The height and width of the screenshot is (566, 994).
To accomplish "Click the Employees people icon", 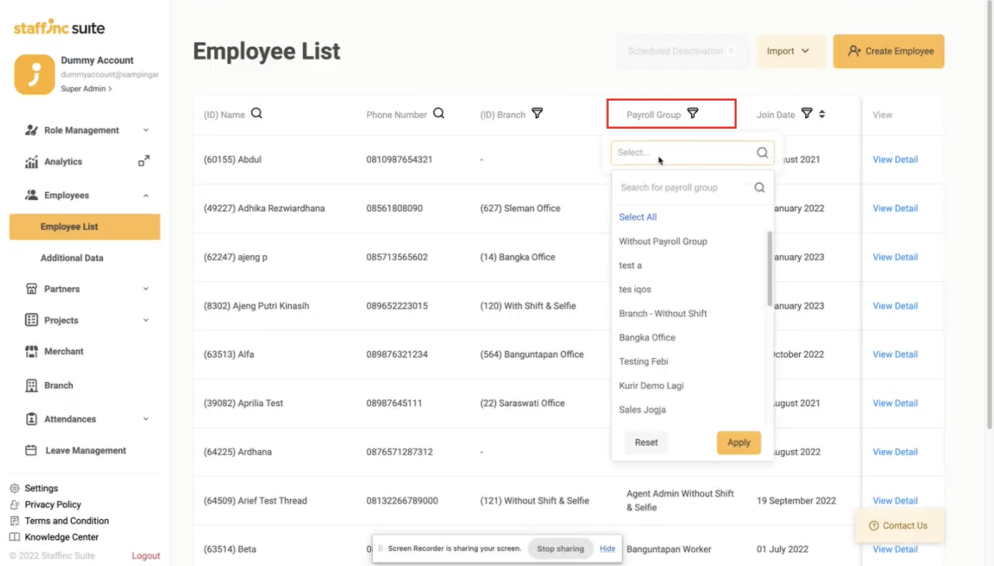I will pyautogui.click(x=31, y=195).
